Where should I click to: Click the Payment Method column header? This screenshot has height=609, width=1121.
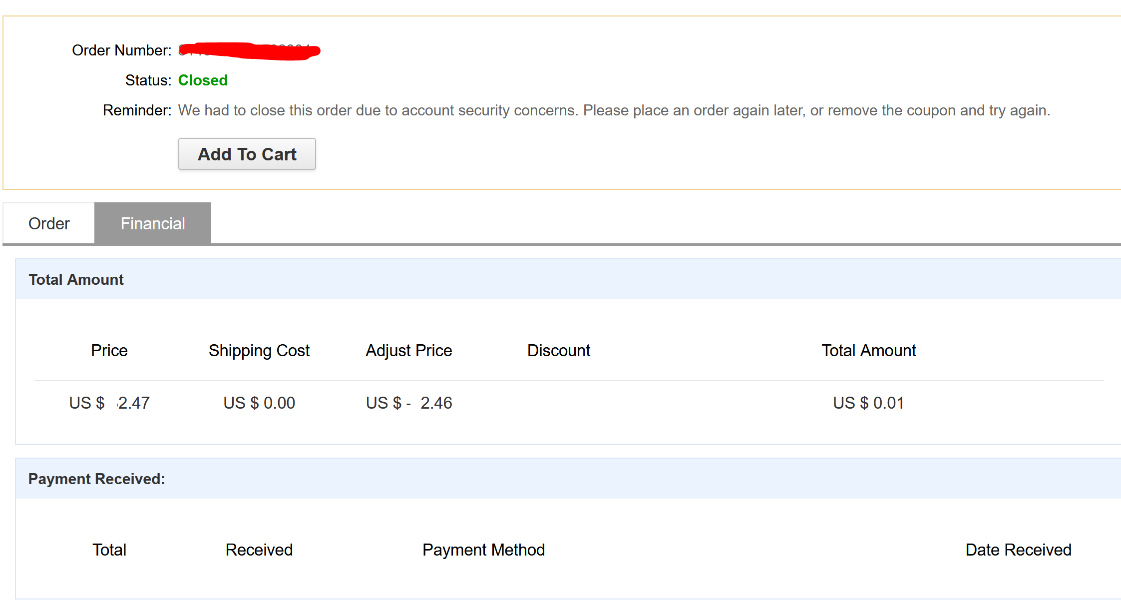(483, 550)
